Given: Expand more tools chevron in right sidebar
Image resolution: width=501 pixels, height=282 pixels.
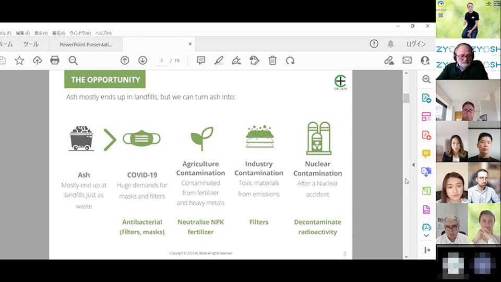Looking at the screenshot, I should coord(426,236).
